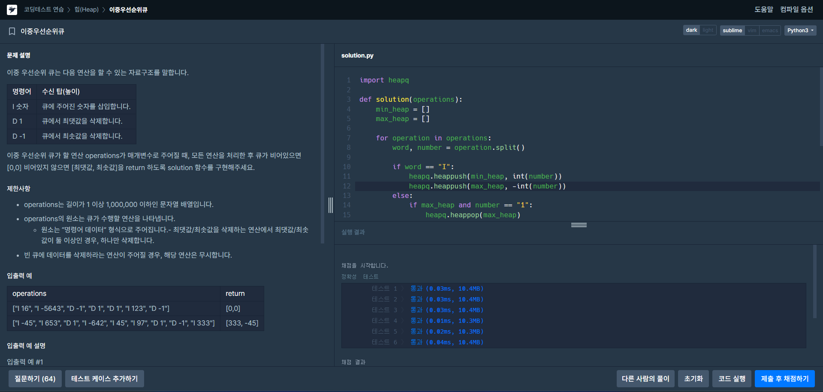Click the horizontal editor/result splitter handle
This screenshot has height=392, width=823.
point(579,225)
